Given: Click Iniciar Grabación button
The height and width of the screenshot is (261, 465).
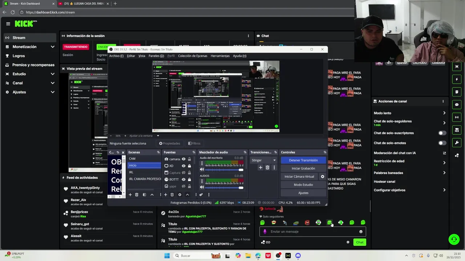Looking at the screenshot, I should pos(303,168).
